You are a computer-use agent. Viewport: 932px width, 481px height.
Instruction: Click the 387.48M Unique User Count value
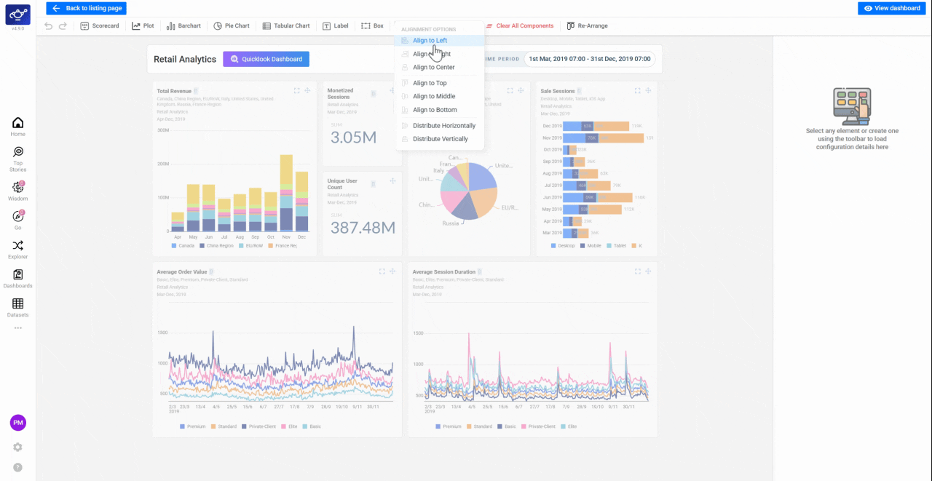coord(363,228)
